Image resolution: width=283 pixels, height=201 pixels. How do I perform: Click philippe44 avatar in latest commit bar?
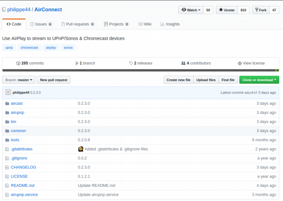pos(8,92)
